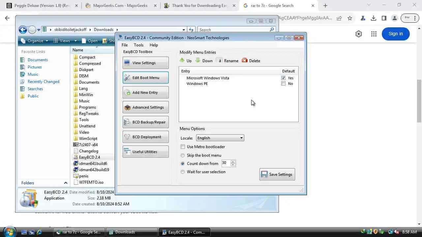Select idman642build19 installer icon
The width and height of the screenshot is (422, 237).
75,170
